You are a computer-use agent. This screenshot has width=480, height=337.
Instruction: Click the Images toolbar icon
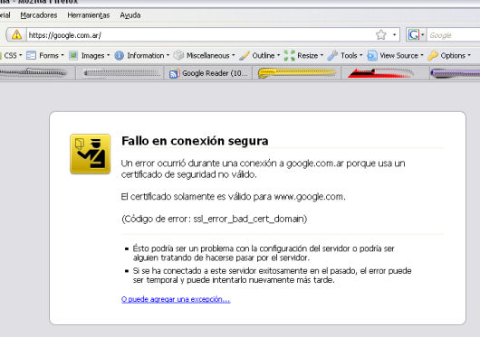pos(73,55)
